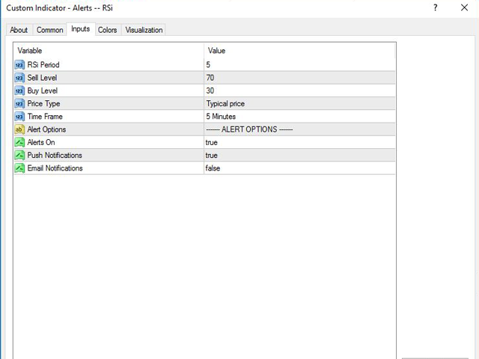The height and width of the screenshot is (359, 479).
Task: Click the Sell Level row icon
Action: click(x=19, y=78)
